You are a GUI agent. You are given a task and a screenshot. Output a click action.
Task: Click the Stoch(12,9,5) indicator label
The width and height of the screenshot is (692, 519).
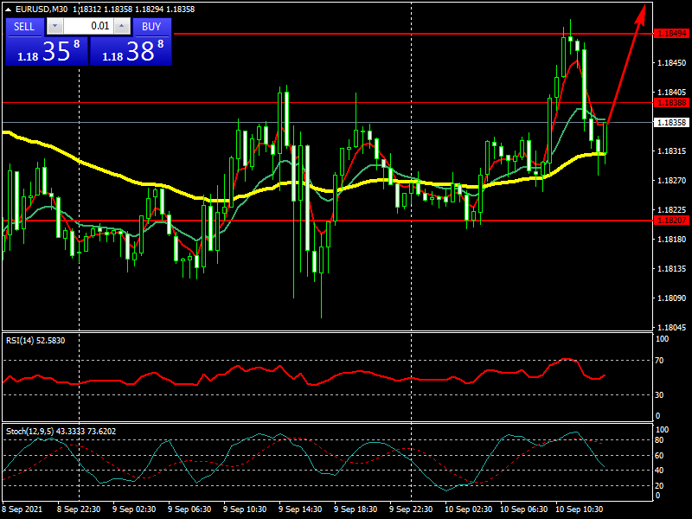[61, 431]
